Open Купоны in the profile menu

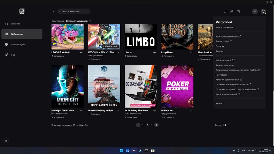[x=219, y=51]
